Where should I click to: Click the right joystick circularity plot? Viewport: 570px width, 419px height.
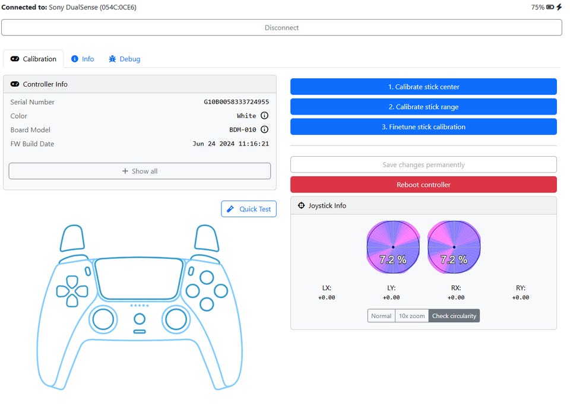point(454,247)
